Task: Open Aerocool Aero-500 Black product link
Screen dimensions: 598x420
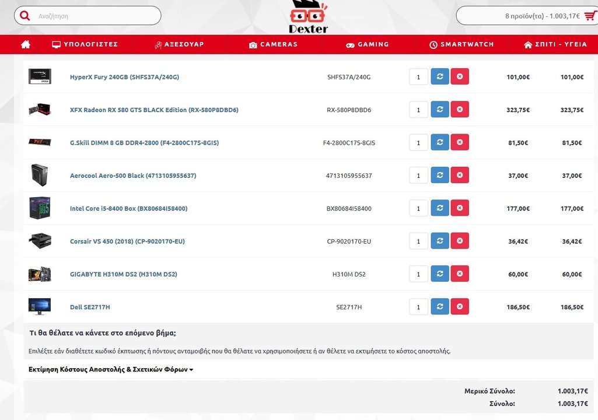Action: [133, 176]
